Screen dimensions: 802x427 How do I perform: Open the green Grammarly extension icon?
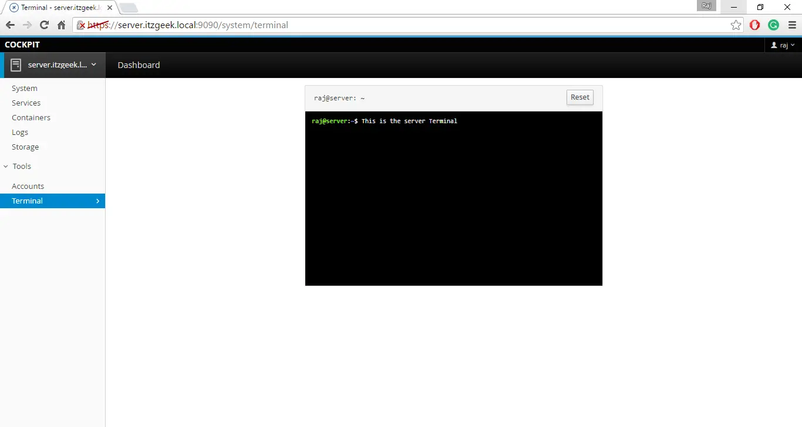pyautogui.click(x=774, y=25)
